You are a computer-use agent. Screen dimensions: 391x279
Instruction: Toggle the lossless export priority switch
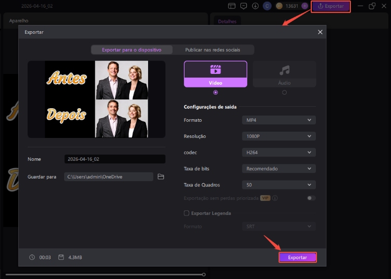311,198
